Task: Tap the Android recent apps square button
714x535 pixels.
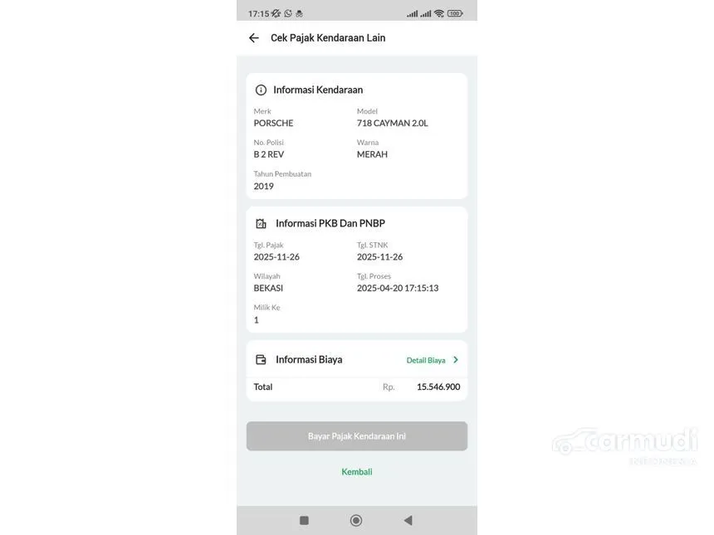Action: point(304,520)
